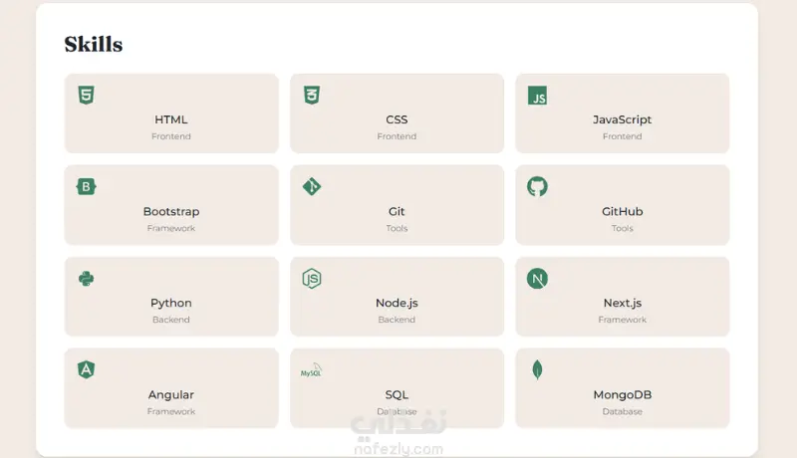Click Framework label under Angular
Screen dimensions: 797x458
point(170,411)
